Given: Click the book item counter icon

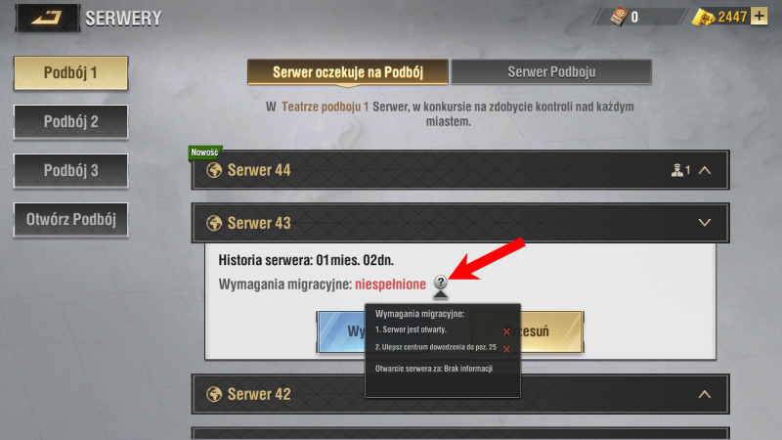Looking at the screenshot, I should pos(619,17).
